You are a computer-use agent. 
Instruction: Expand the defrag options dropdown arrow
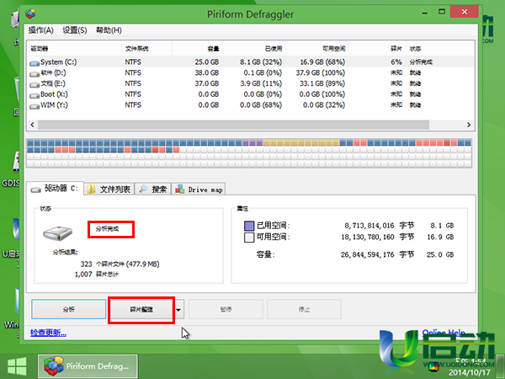pyautogui.click(x=178, y=310)
